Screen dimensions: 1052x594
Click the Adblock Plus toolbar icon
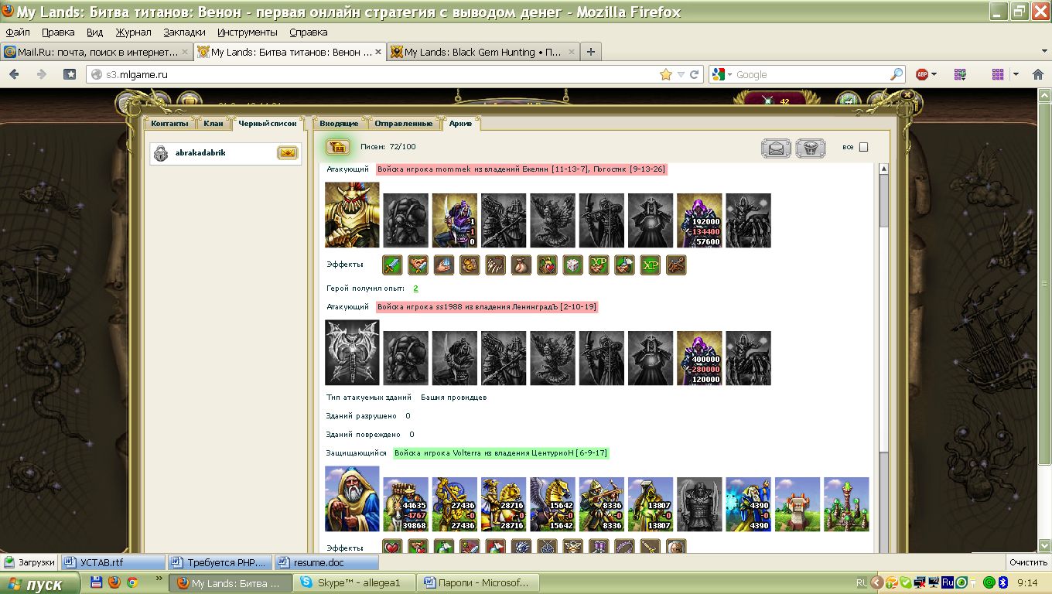pyautogui.click(x=922, y=74)
